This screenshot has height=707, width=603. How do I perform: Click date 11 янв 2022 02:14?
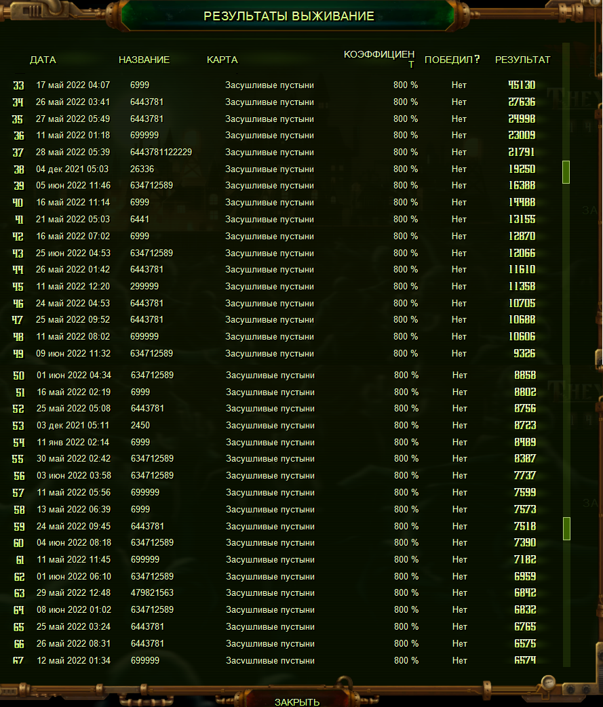pos(73,442)
